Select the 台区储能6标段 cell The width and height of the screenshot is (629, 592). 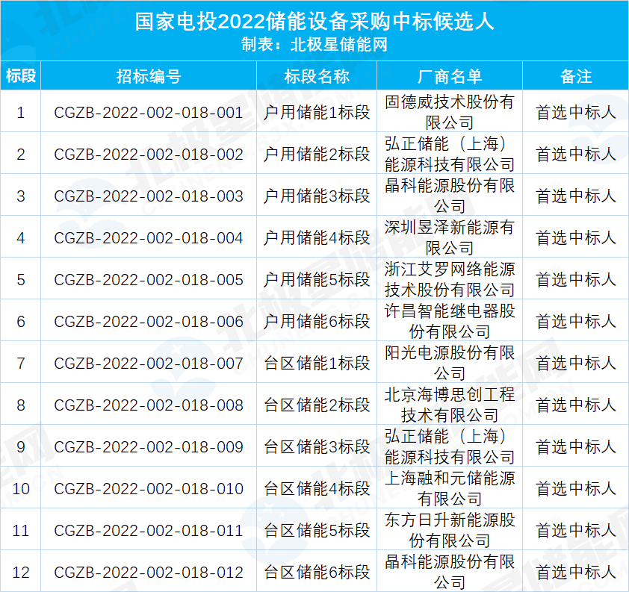pyautogui.click(x=317, y=573)
